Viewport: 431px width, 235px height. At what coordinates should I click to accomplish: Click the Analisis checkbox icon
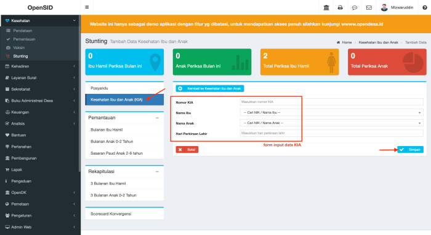(7, 123)
